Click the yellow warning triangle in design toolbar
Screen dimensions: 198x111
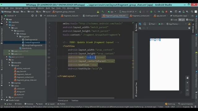(x=189, y=24)
